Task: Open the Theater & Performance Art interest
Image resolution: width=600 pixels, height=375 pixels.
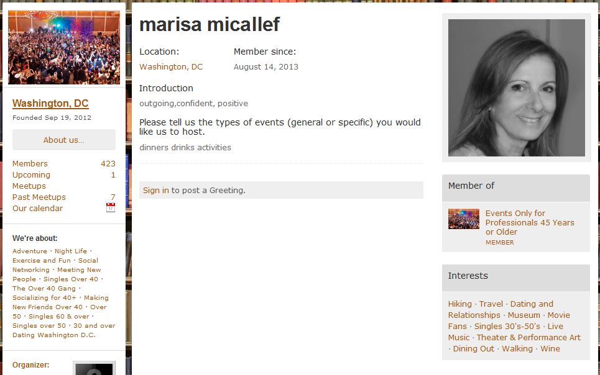Action: pyautogui.click(x=528, y=338)
